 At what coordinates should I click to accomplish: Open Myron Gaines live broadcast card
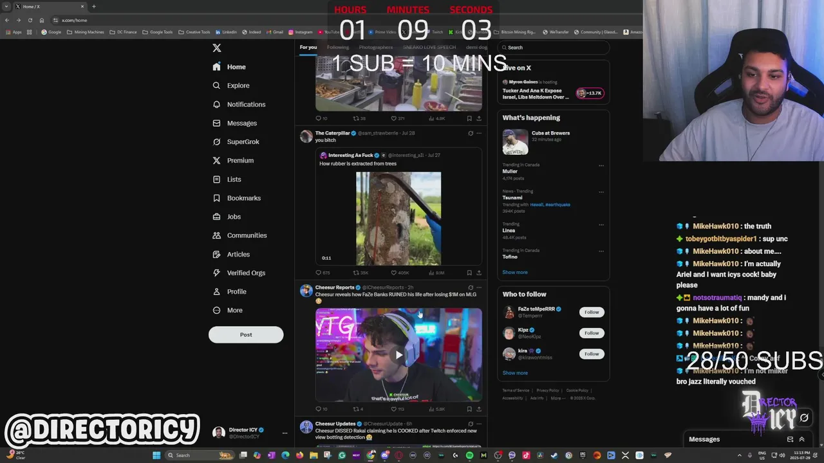(553, 89)
